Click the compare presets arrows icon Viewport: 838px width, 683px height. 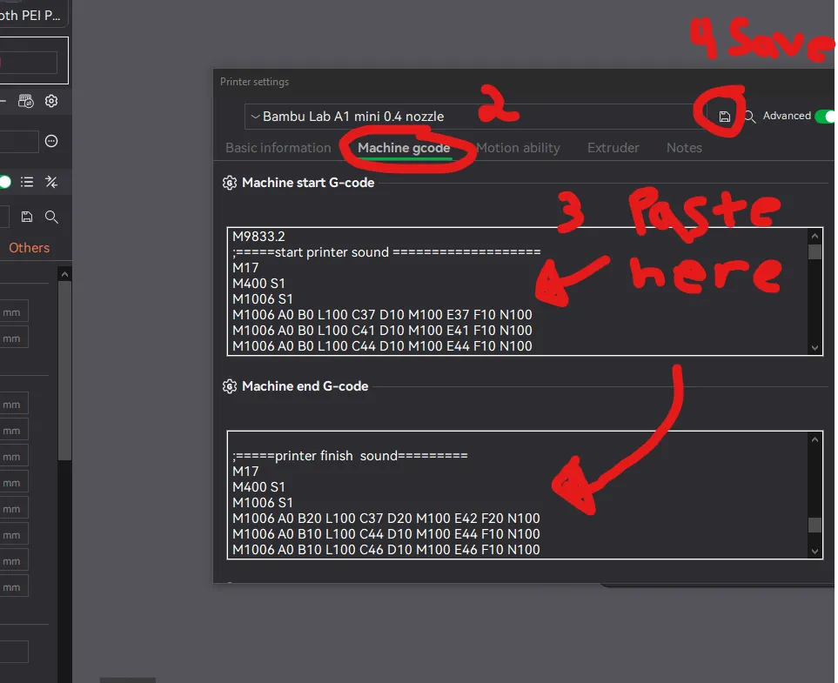coord(51,182)
